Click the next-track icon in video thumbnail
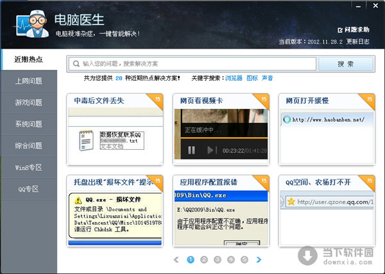The image size is (385, 274). click(x=212, y=150)
